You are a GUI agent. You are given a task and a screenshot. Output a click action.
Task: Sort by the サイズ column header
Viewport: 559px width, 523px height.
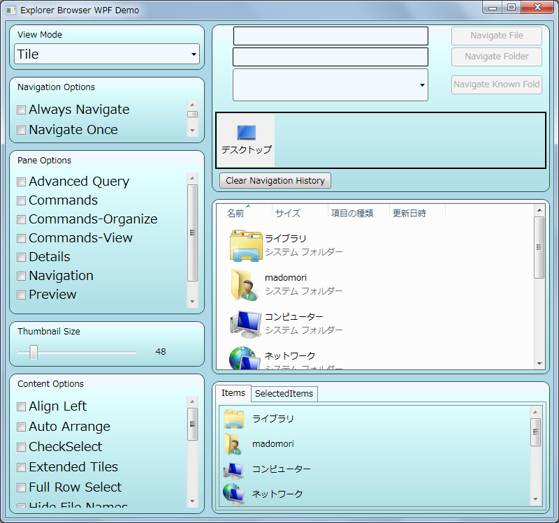288,214
